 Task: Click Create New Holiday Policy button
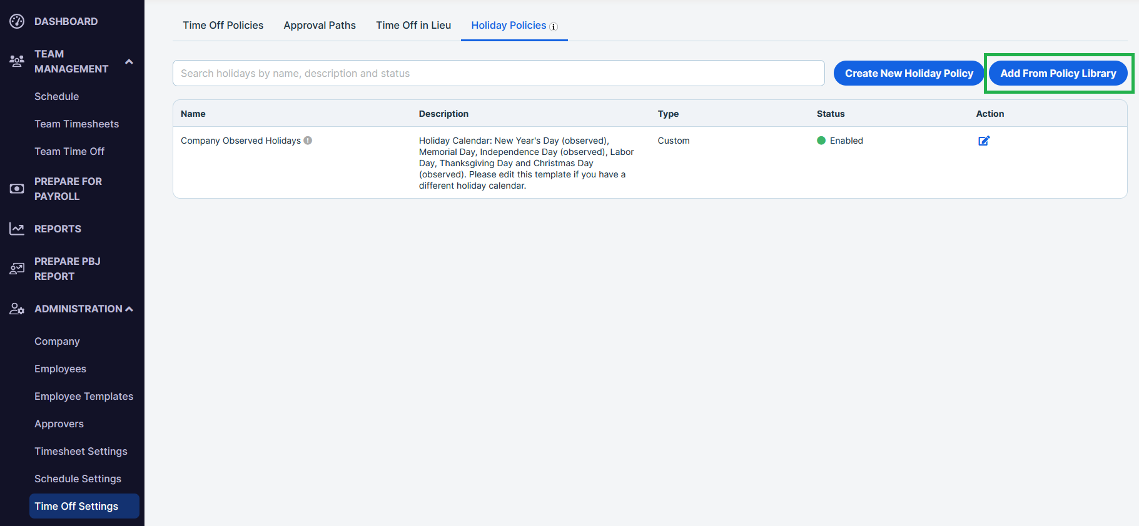[909, 73]
